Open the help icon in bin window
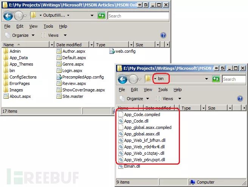Screen dimensions: 248x187 [240, 99]
